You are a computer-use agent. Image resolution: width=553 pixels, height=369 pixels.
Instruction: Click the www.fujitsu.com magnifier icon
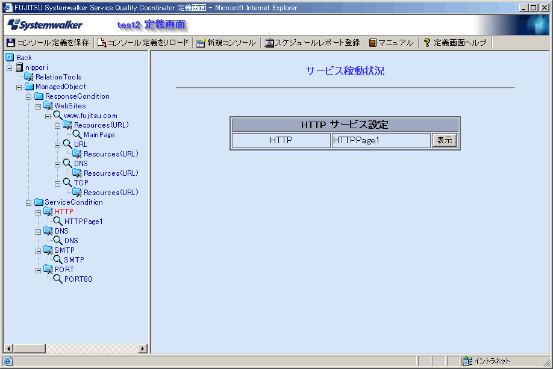pos(58,115)
